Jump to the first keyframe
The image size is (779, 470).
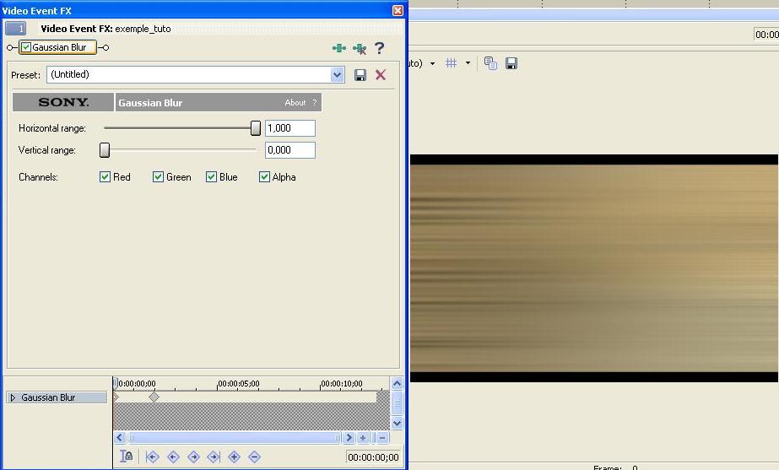pyautogui.click(x=153, y=456)
